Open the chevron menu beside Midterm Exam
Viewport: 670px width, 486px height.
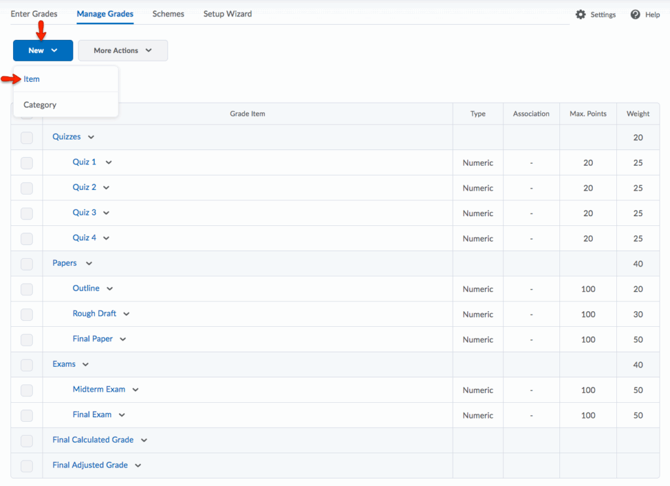click(x=135, y=390)
